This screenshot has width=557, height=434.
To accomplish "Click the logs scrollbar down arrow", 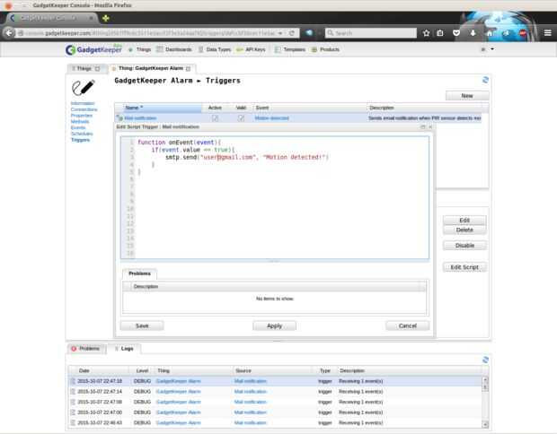I will [485, 424].
